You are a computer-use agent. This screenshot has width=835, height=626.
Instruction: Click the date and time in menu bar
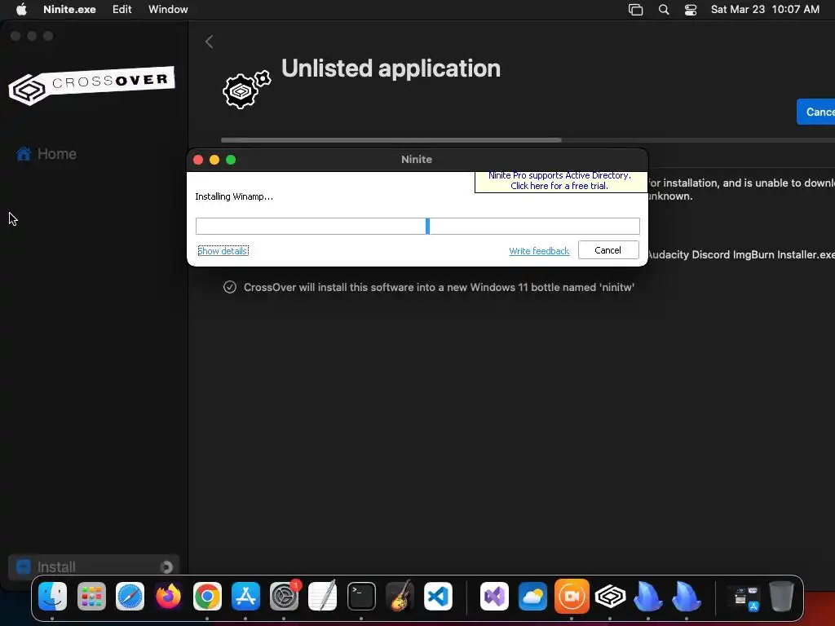point(765,9)
